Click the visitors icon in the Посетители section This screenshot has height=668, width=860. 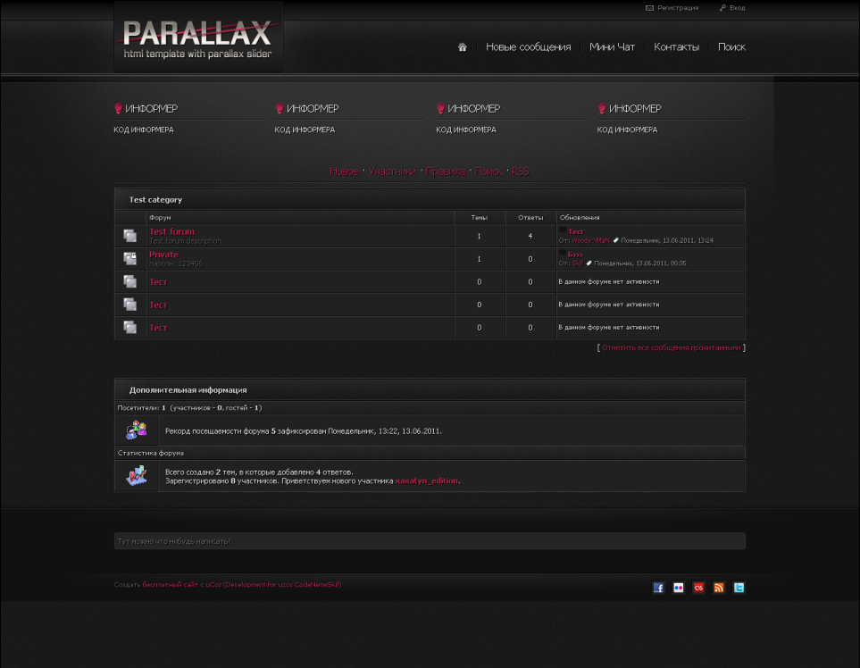137,430
